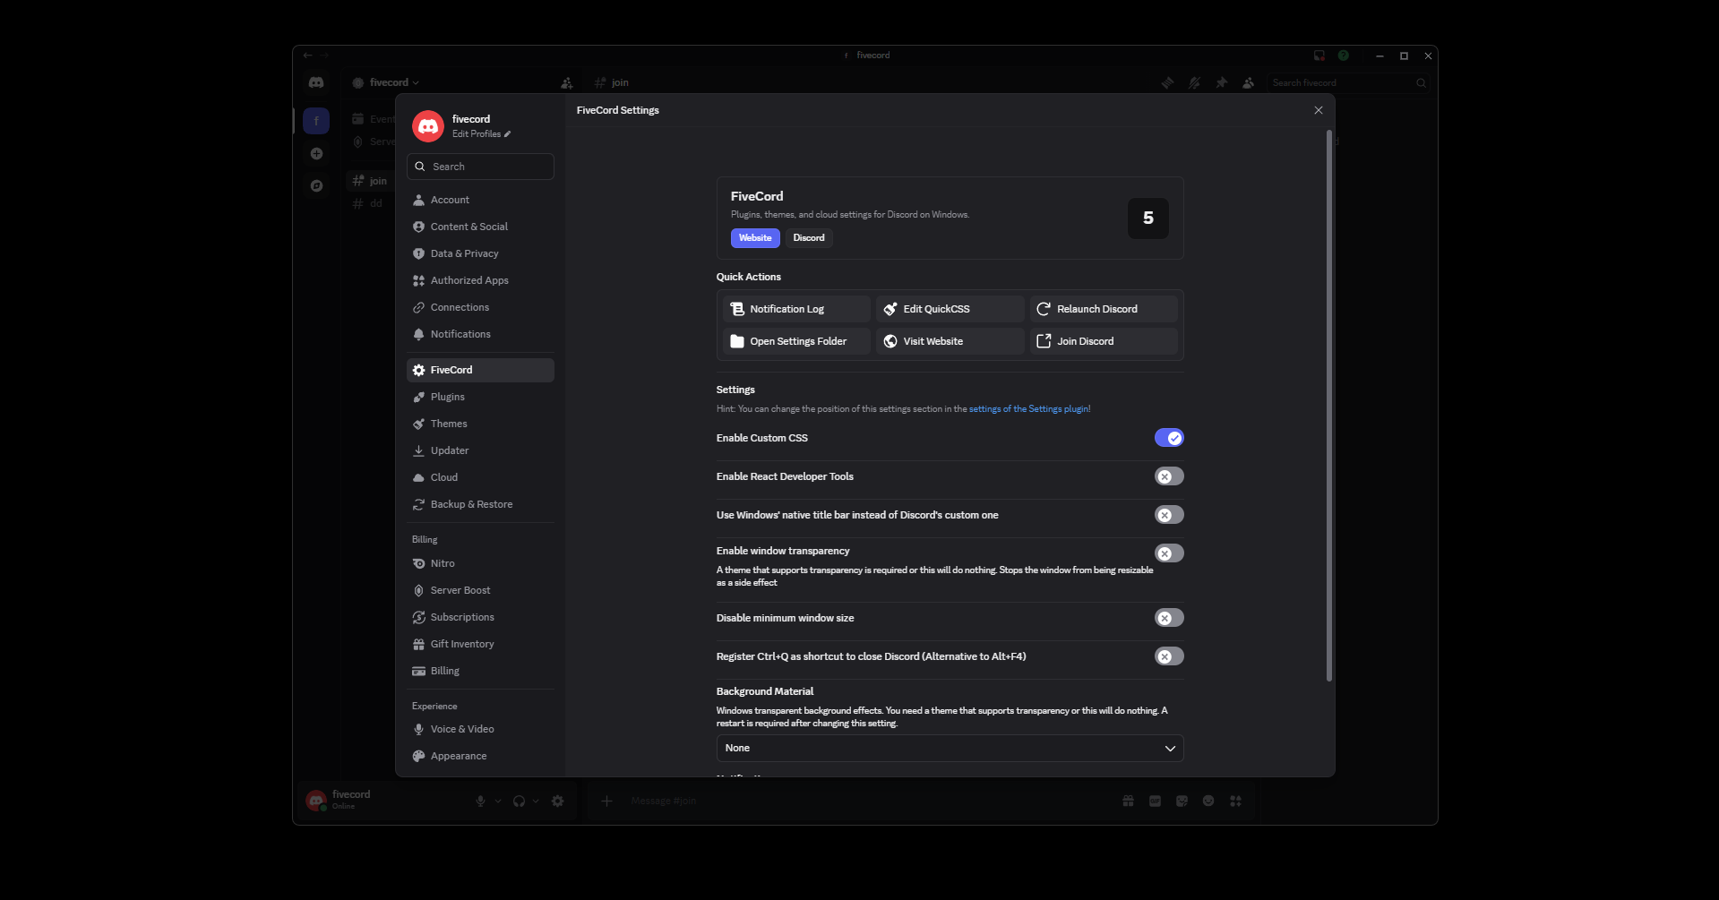Click the message attachment plus icon
This screenshot has width=1719, height=900.
click(x=606, y=801)
